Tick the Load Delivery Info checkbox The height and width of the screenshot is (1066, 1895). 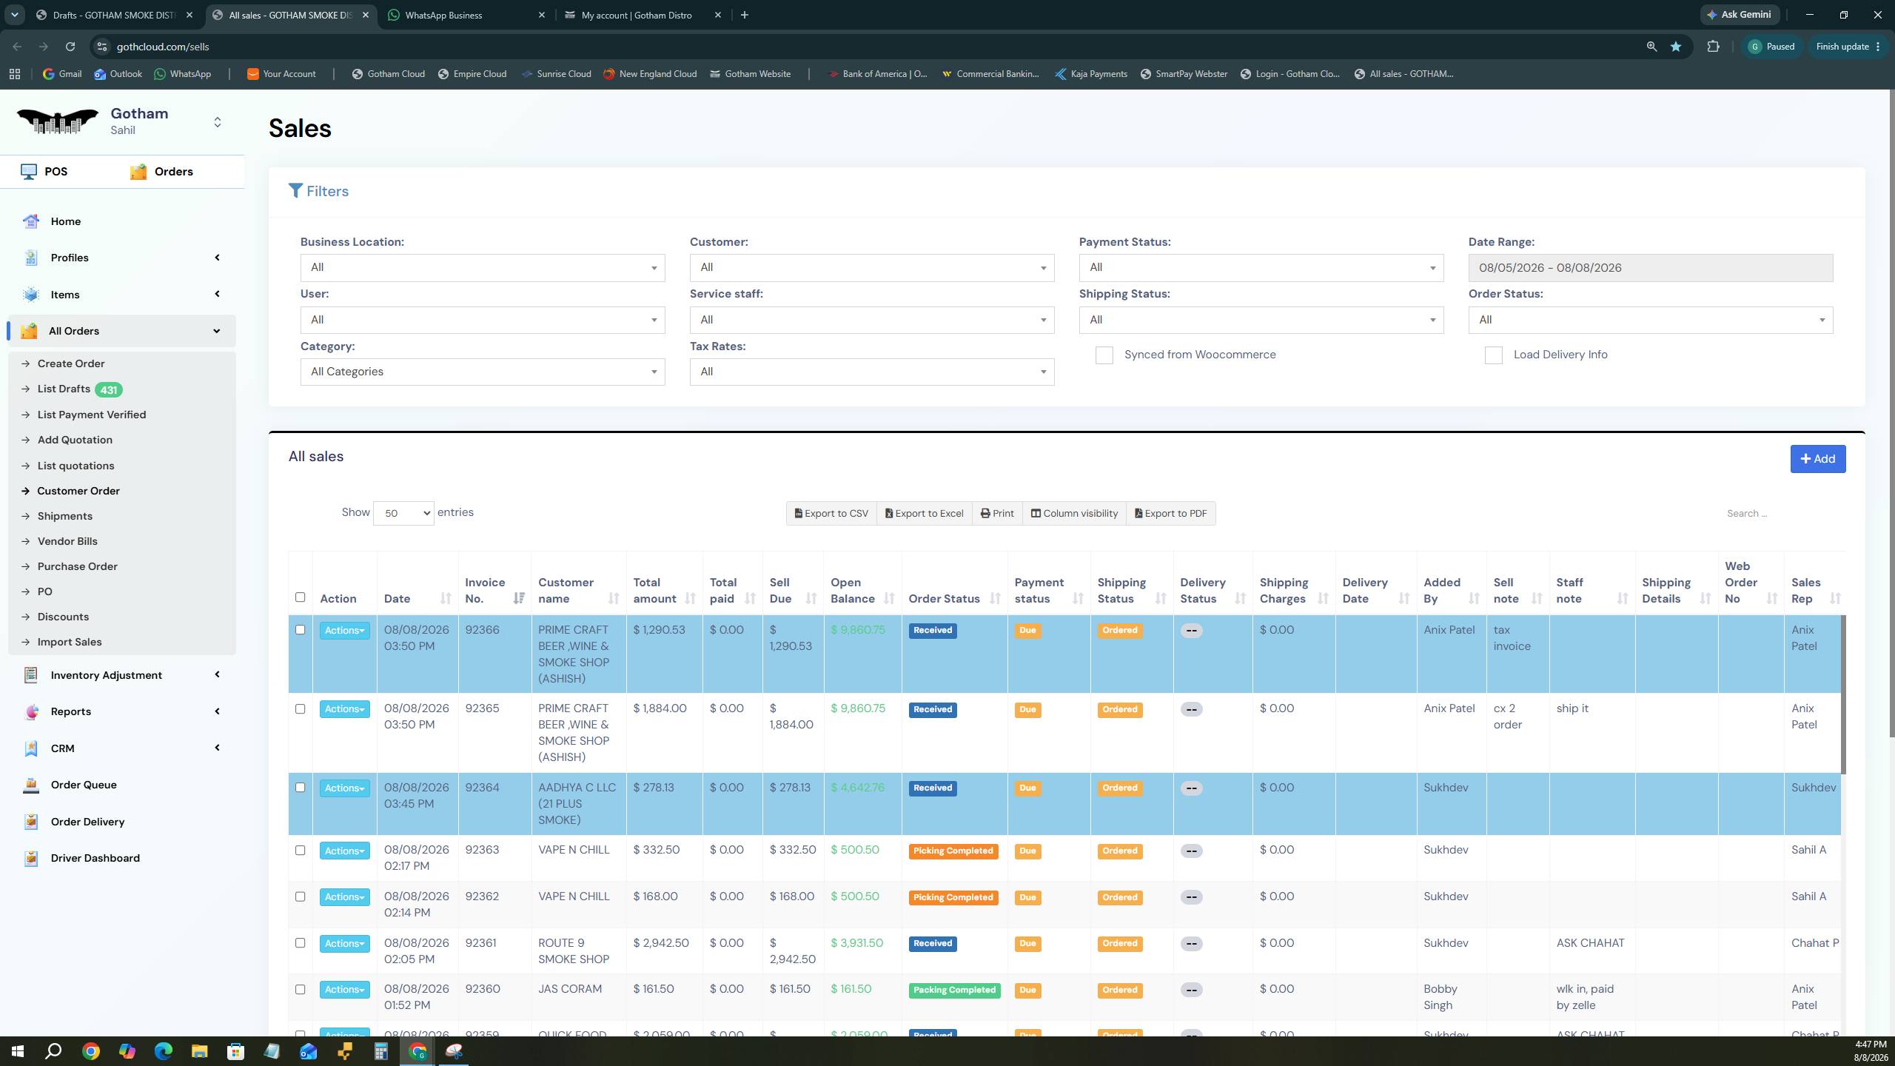1493,355
